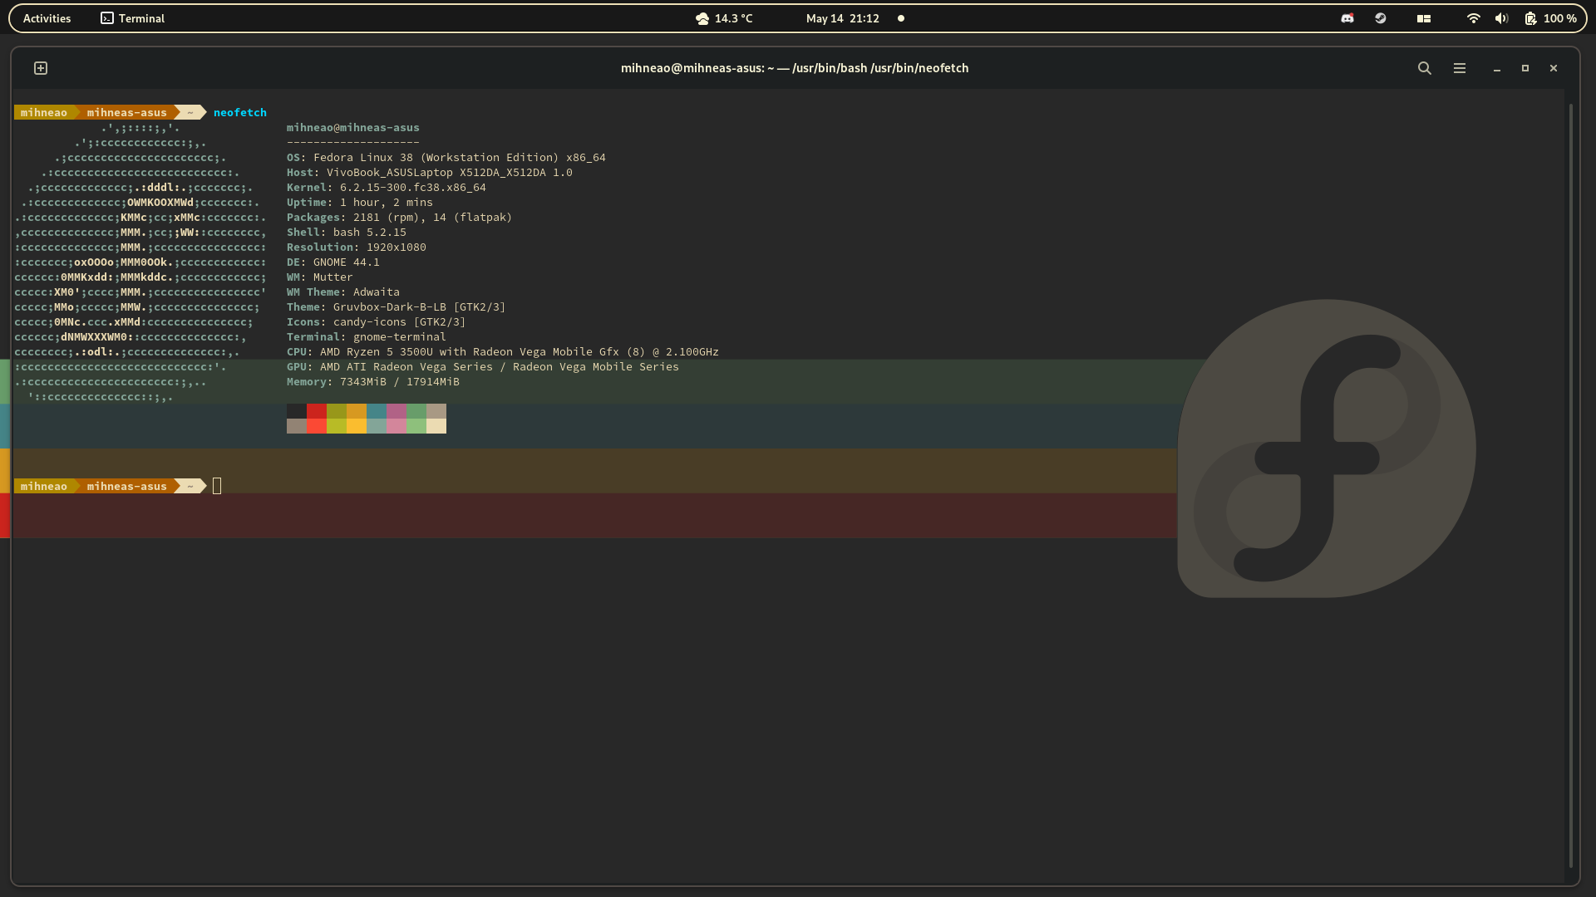The height and width of the screenshot is (897, 1596).
Task: Click the volume speaker icon
Action: pyautogui.click(x=1500, y=18)
